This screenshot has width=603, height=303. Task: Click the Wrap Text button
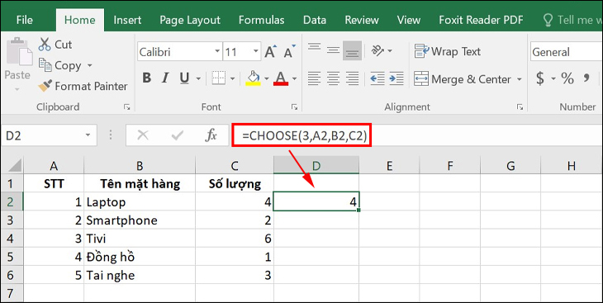447,51
